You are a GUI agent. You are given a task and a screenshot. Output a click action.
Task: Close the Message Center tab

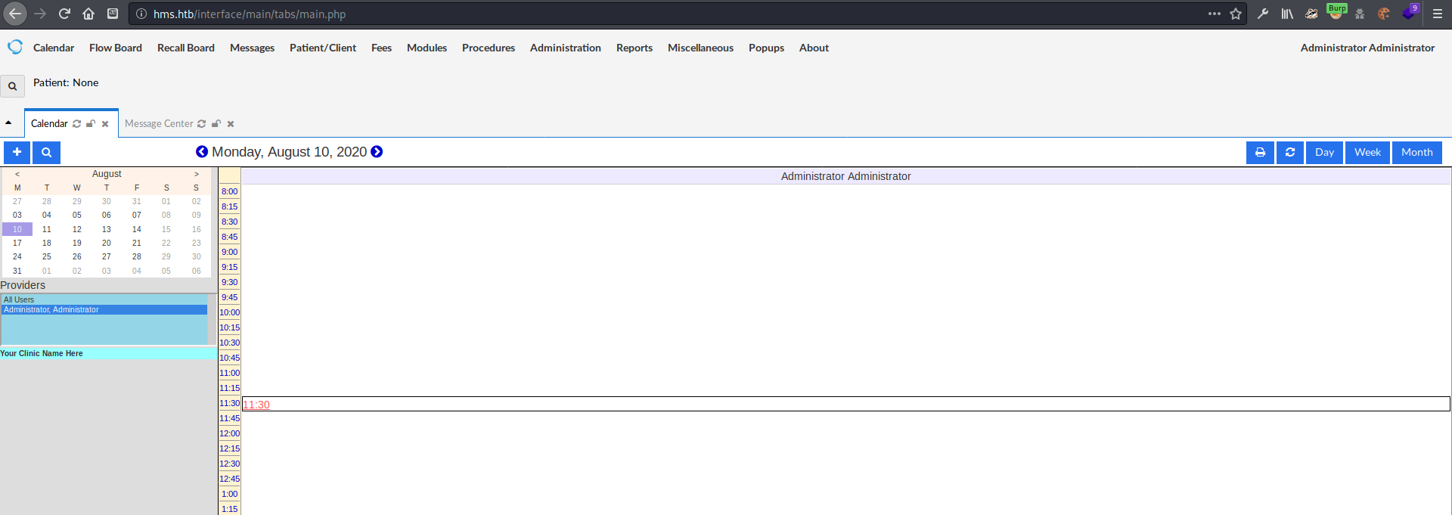(x=231, y=124)
